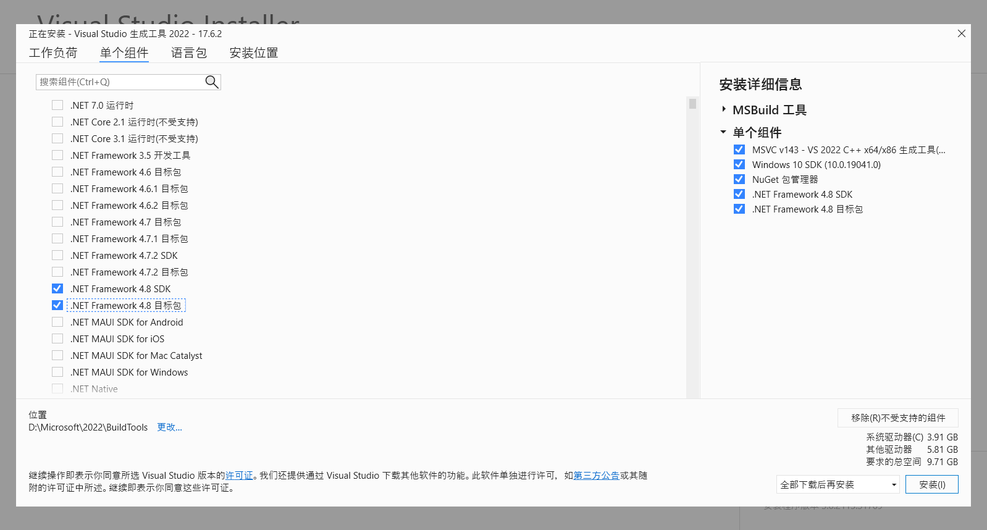Check .NET Framework 3.5 开发工具 checkbox
Screen dimensions: 987x530
pos(57,155)
